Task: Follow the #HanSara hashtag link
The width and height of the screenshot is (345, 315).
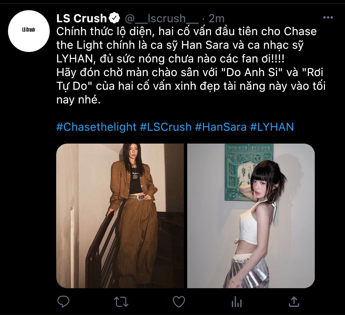Action: (x=221, y=127)
